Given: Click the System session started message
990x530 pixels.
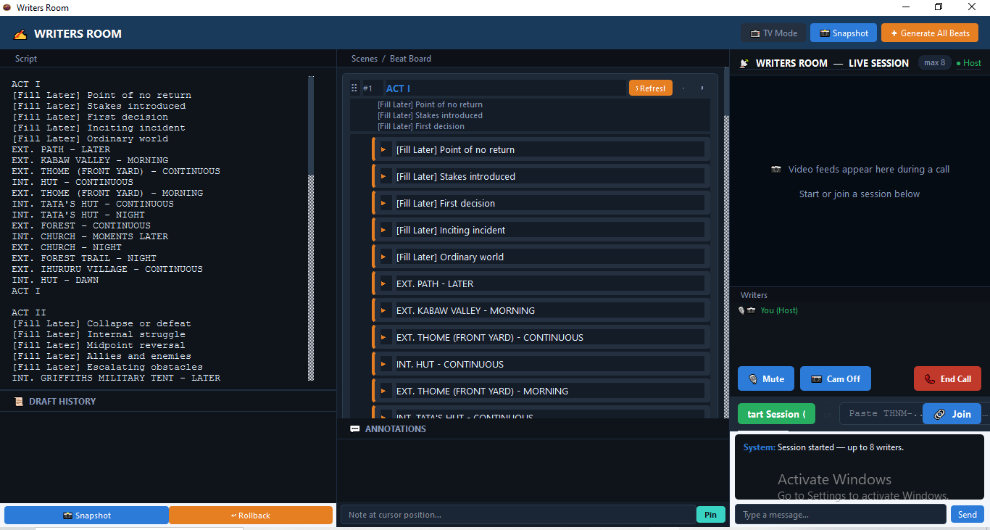Looking at the screenshot, I should click(x=823, y=447).
